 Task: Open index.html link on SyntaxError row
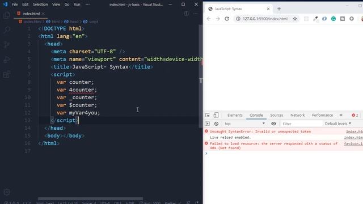point(354,131)
